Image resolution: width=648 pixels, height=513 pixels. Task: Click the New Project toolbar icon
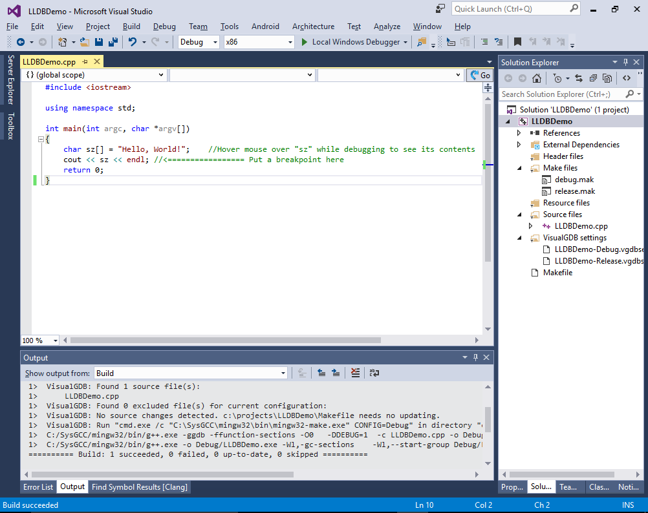(62, 42)
